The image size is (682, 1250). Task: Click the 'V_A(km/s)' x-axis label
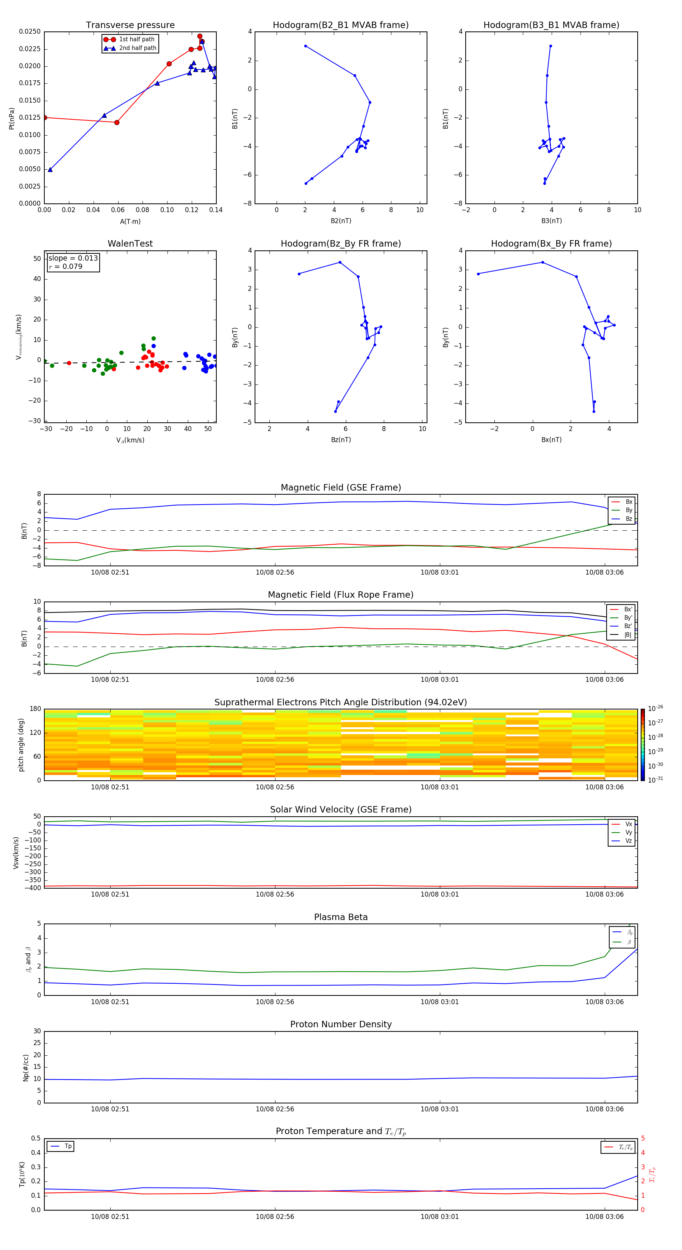coord(130,440)
